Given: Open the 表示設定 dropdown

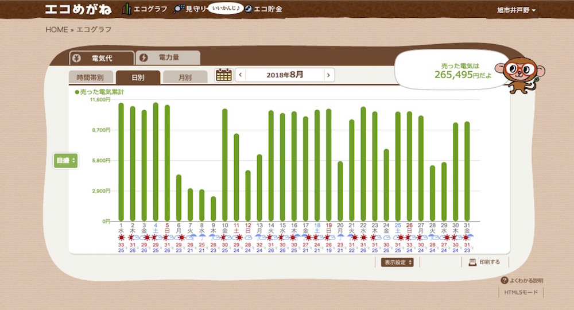Looking at the screenshot, I should [397, 262].
